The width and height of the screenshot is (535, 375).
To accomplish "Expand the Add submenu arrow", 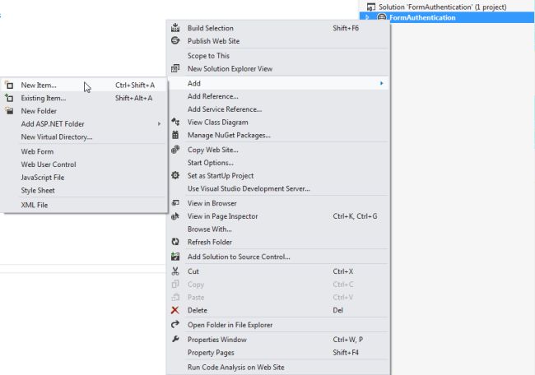I will 380,83.
